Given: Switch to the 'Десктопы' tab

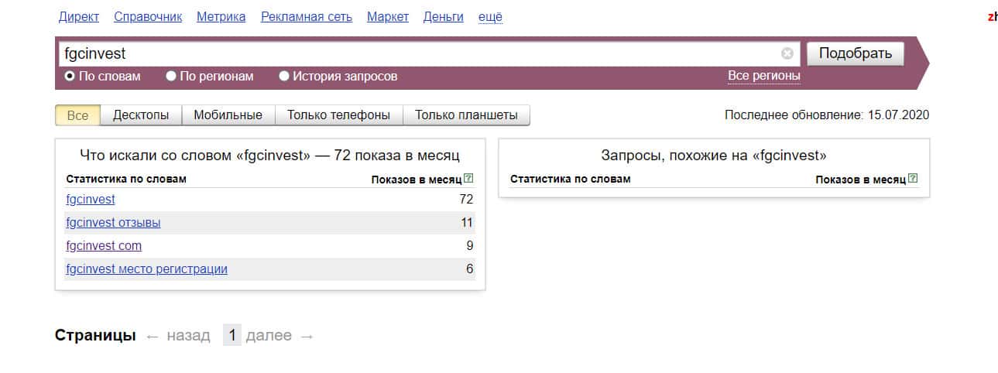Looking at the screenshot, I should 141,115.
